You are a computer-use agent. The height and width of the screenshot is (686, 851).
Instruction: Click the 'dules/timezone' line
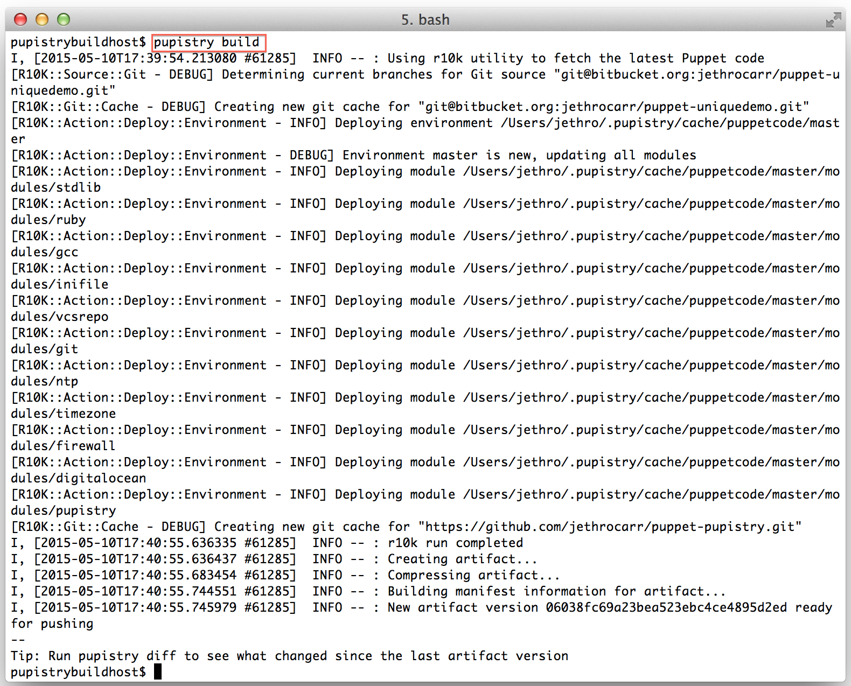(63, 414)
